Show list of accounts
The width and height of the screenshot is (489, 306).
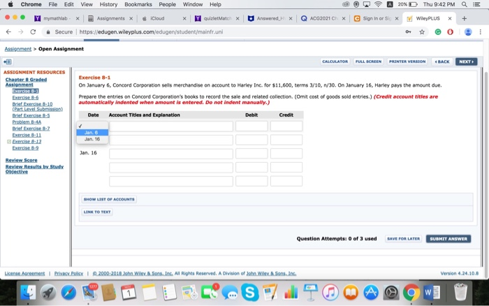pyautogui.click(x=109, y=199)
